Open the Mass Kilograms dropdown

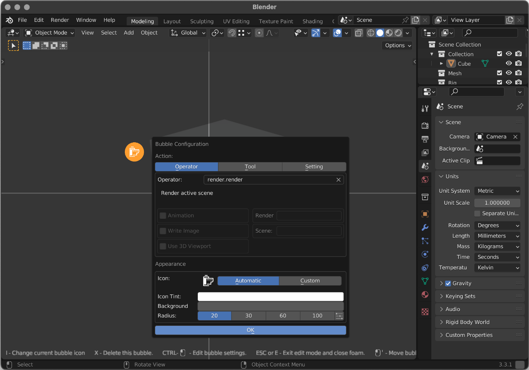[x=497, y=246]
